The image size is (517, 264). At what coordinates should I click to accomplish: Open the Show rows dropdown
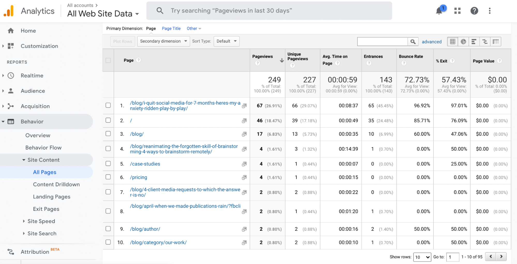pyautogui.click(x=422, y=257)
